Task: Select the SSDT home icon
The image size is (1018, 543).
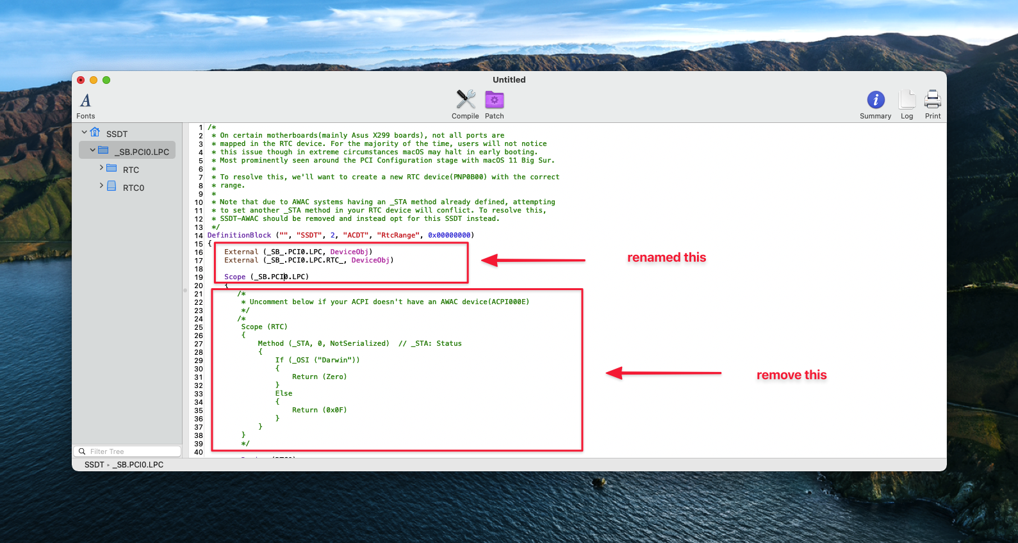Action: click(95, 133)
